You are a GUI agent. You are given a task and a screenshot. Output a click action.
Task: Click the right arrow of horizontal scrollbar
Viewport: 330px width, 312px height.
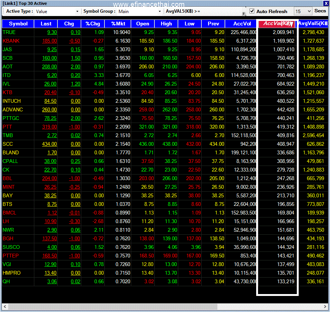pyautogui.click(x=326, y=306)
